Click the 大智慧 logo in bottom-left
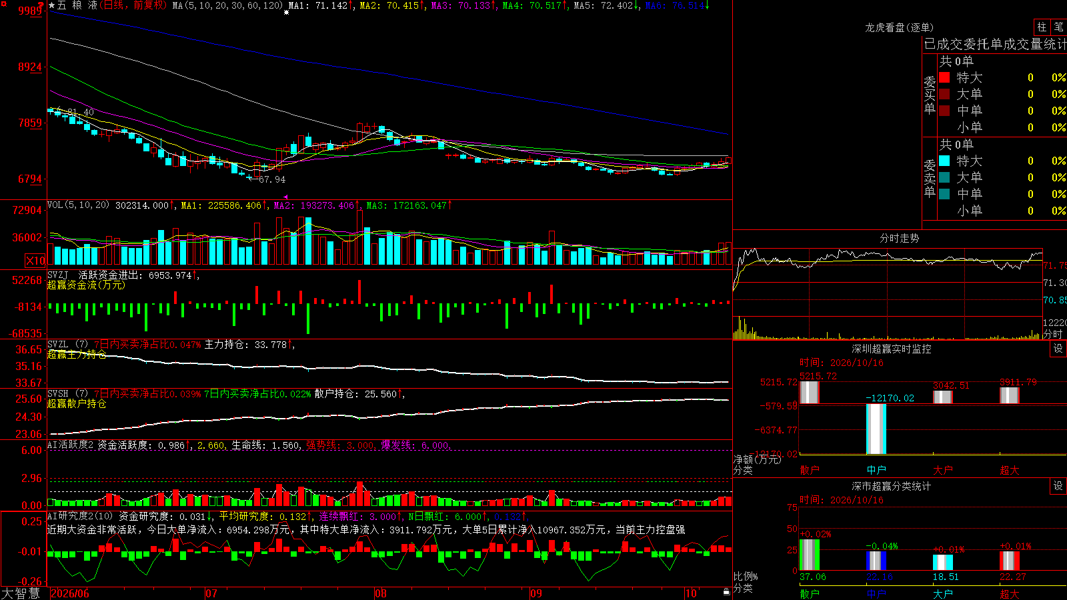 [21, 593]
